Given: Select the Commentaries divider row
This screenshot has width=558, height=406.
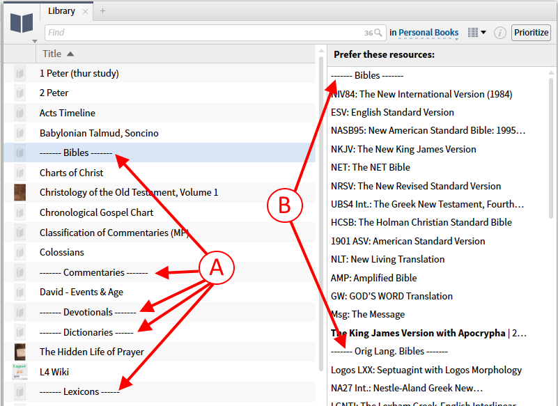Looking at the screenshot, I should (x=93, y=272).
